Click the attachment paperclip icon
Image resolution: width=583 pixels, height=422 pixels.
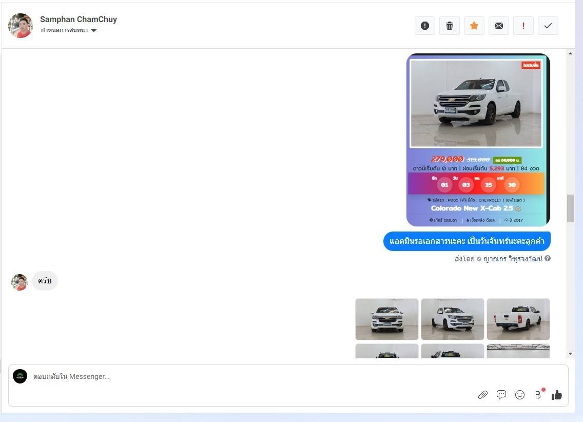482,395
